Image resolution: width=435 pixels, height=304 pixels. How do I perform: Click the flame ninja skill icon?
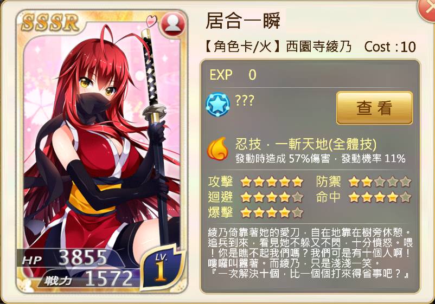pyautogui.click(x=218, y=149)
